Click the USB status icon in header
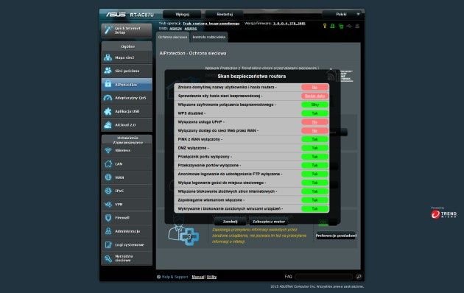The height and width of the screenshot is (293, 464). 349,26
